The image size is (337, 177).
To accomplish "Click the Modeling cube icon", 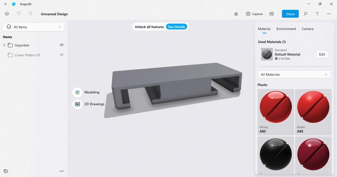I will coord(78,92).
